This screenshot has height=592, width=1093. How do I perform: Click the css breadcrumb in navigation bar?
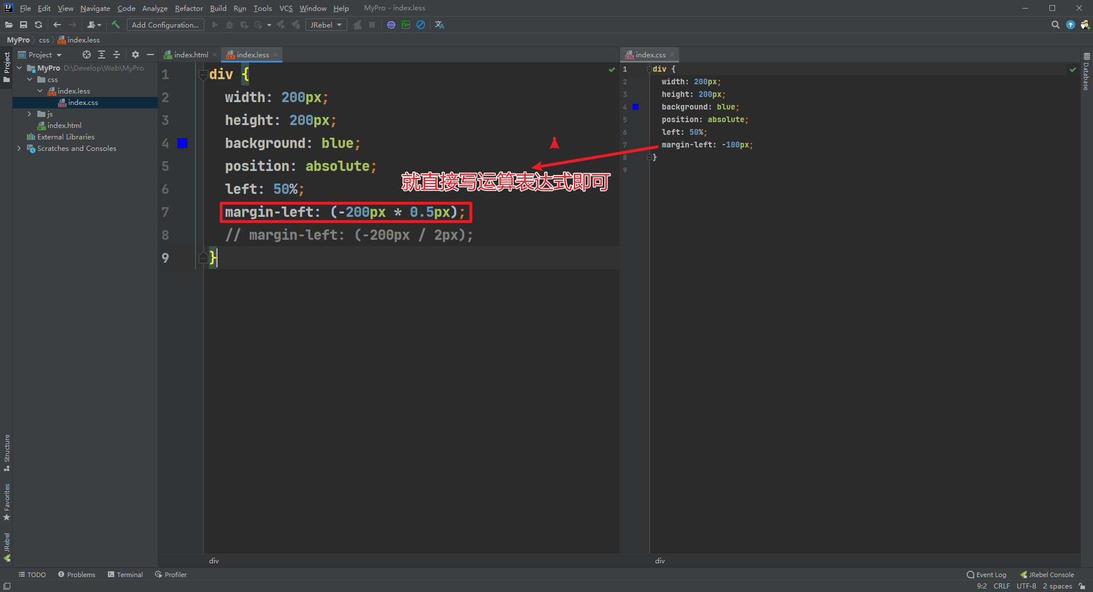pos(44,40)
